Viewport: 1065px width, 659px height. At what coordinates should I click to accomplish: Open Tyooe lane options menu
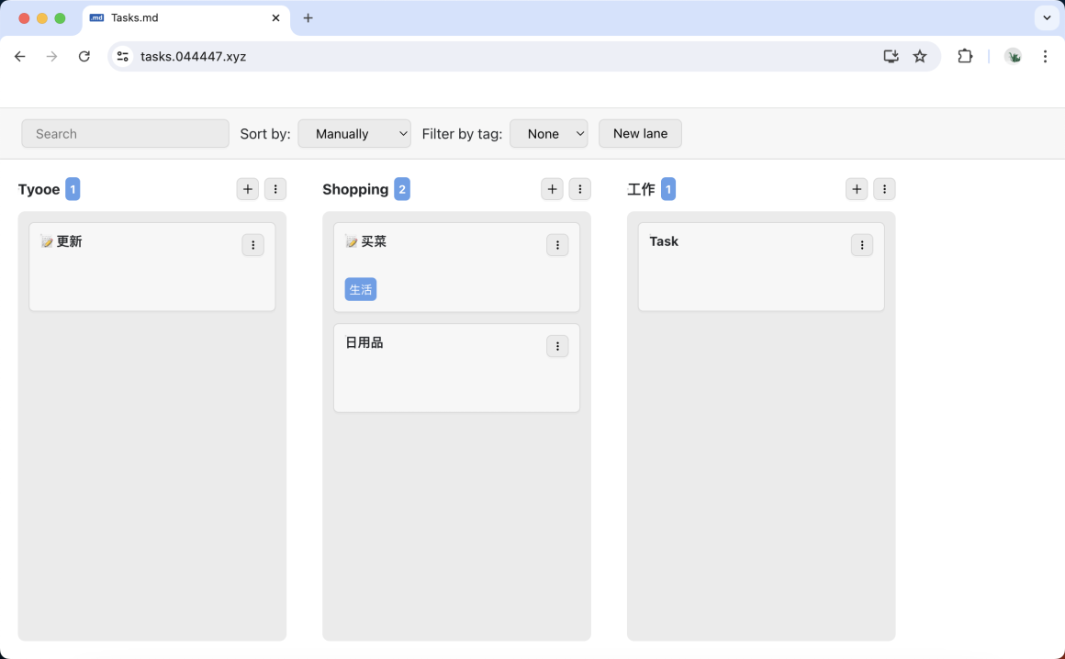(x=275, y=189)
